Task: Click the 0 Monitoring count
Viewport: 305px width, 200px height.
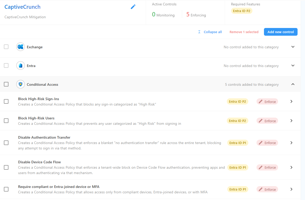Action: pyautogui.click(x=163, y=15)
